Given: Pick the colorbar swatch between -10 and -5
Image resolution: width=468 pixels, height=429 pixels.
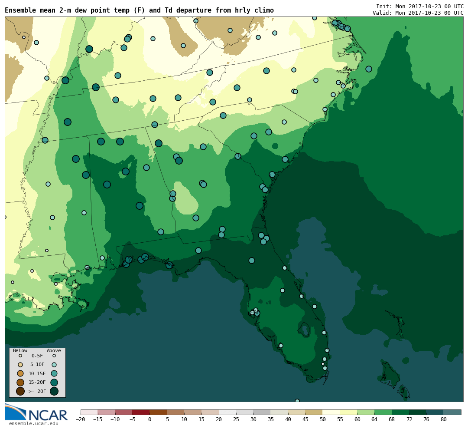Looking at the screenshot, I should point(124,412).
